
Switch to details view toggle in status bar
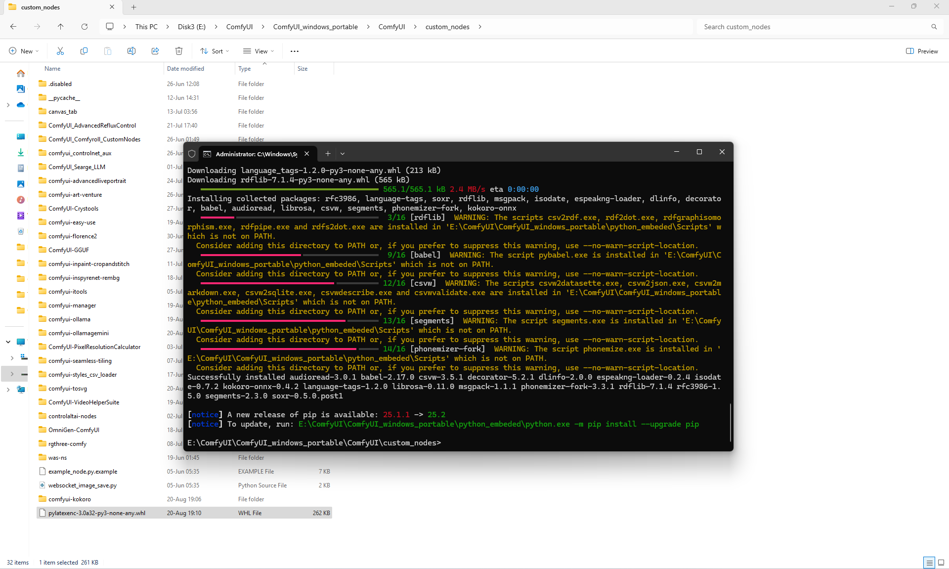tap(929, 562)
